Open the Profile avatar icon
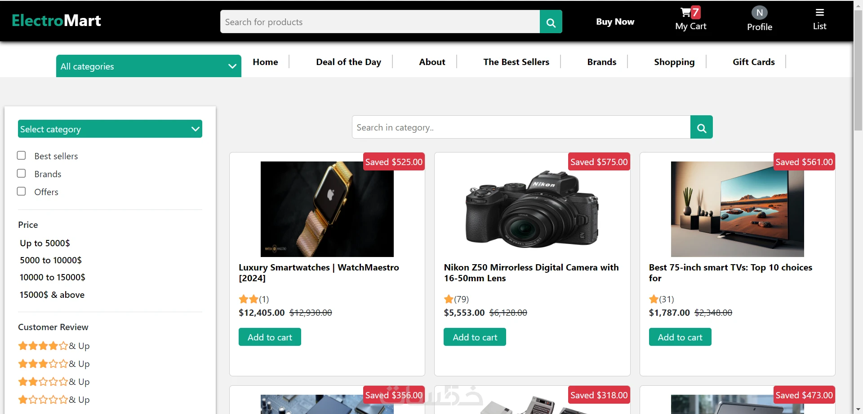 tap(759, 13)
